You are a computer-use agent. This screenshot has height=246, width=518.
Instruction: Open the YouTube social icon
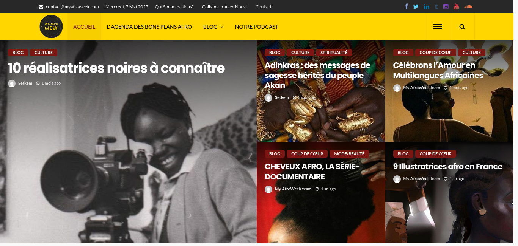(456, 6)
